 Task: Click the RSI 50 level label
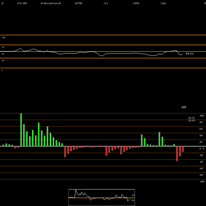coord(3,54)
